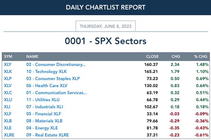Click the XLRE symbol link
Screen dimensions: 211x140
(x=9, y=135)
